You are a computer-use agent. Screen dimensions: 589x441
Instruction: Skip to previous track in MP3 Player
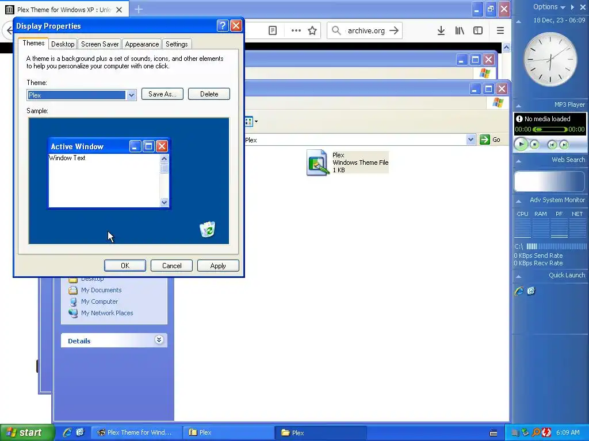pos(552,145)
